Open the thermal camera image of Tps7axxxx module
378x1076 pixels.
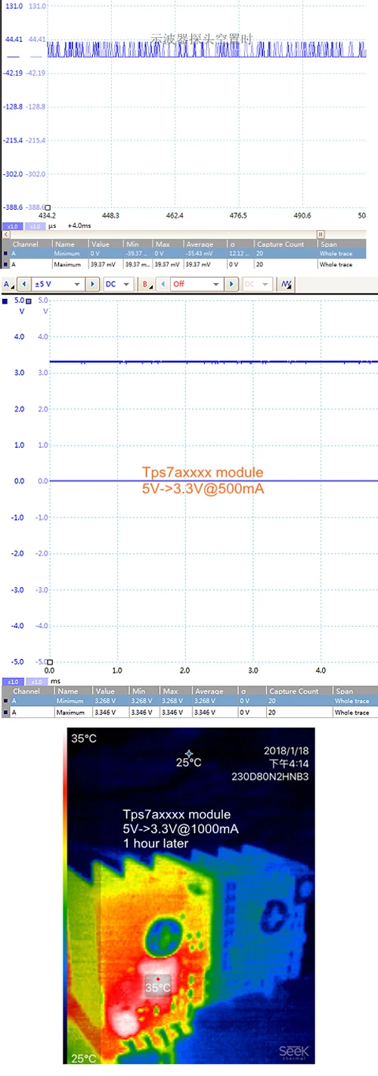[189, 897]
